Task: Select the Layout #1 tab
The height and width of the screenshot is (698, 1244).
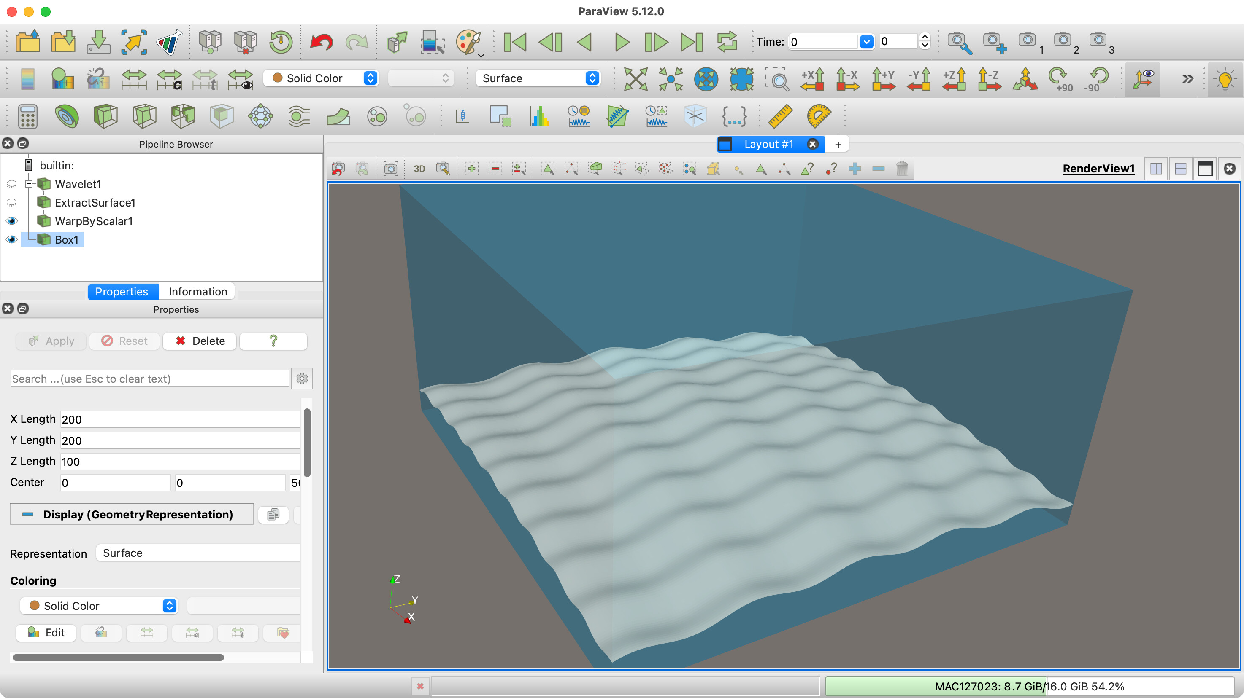Action: [x=768, y=144]
